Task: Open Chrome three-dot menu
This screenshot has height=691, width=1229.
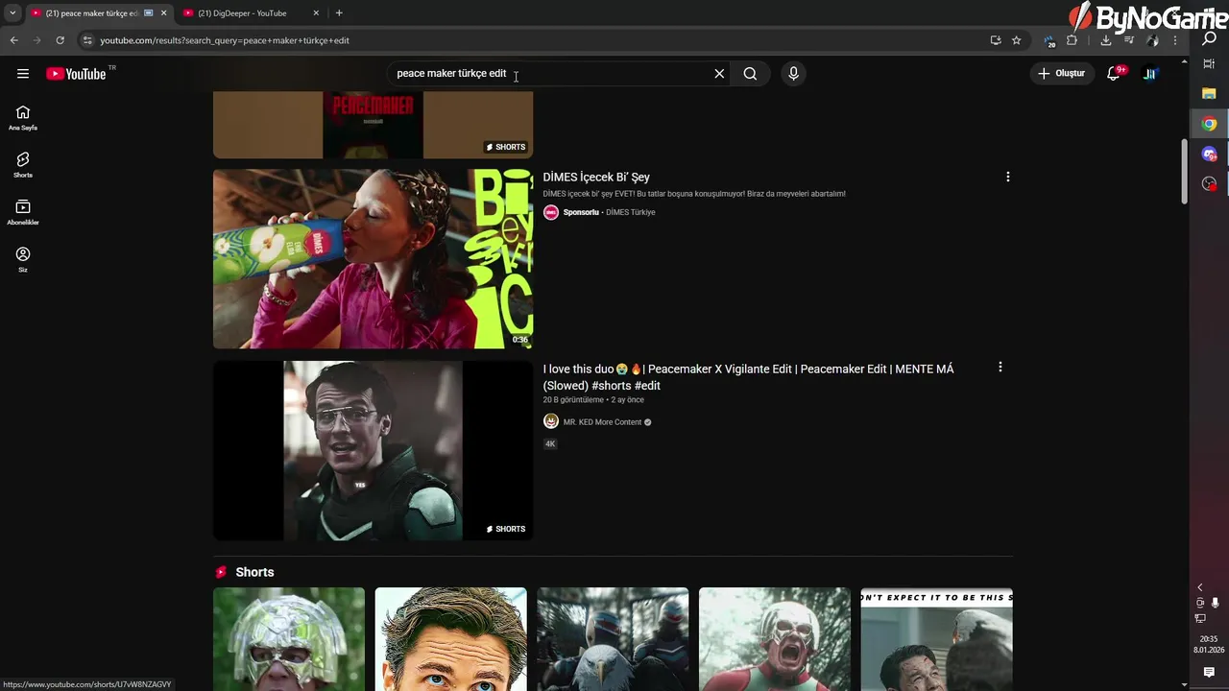Action: [1175, 40]
